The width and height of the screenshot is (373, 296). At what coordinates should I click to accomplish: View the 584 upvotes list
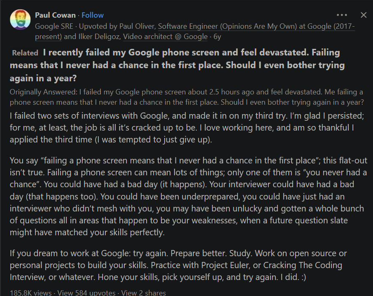point(86,293)
